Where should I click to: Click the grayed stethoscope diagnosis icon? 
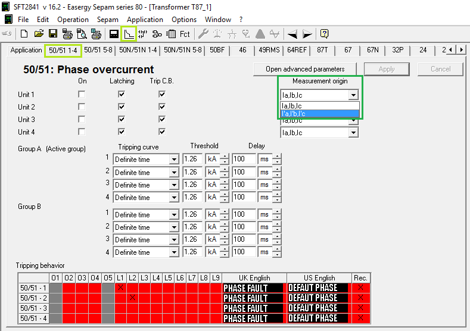(x=246, y=34)
